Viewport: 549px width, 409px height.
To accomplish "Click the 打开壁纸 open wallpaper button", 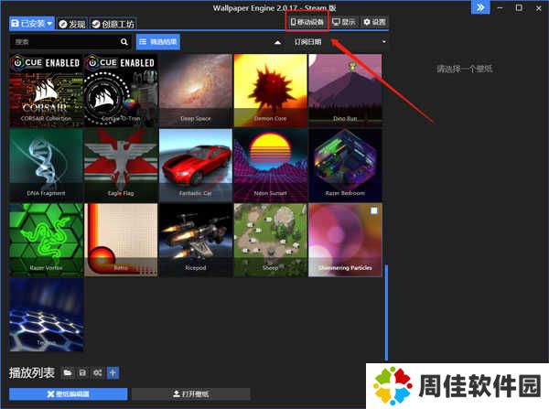I will [x=191, y=393].
